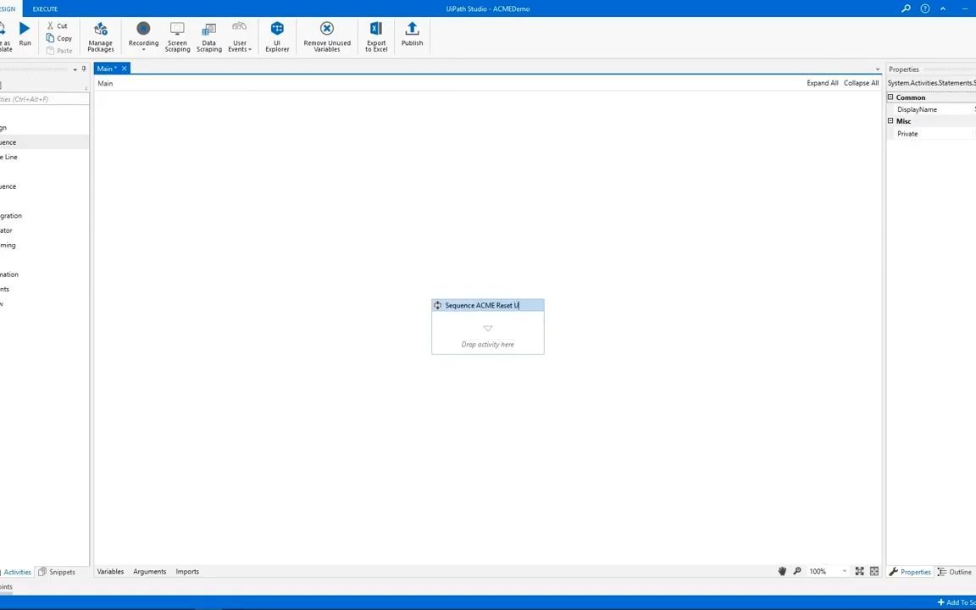Open the Recording dropdown arrow

pyautogui.click(x=143, y=51)
